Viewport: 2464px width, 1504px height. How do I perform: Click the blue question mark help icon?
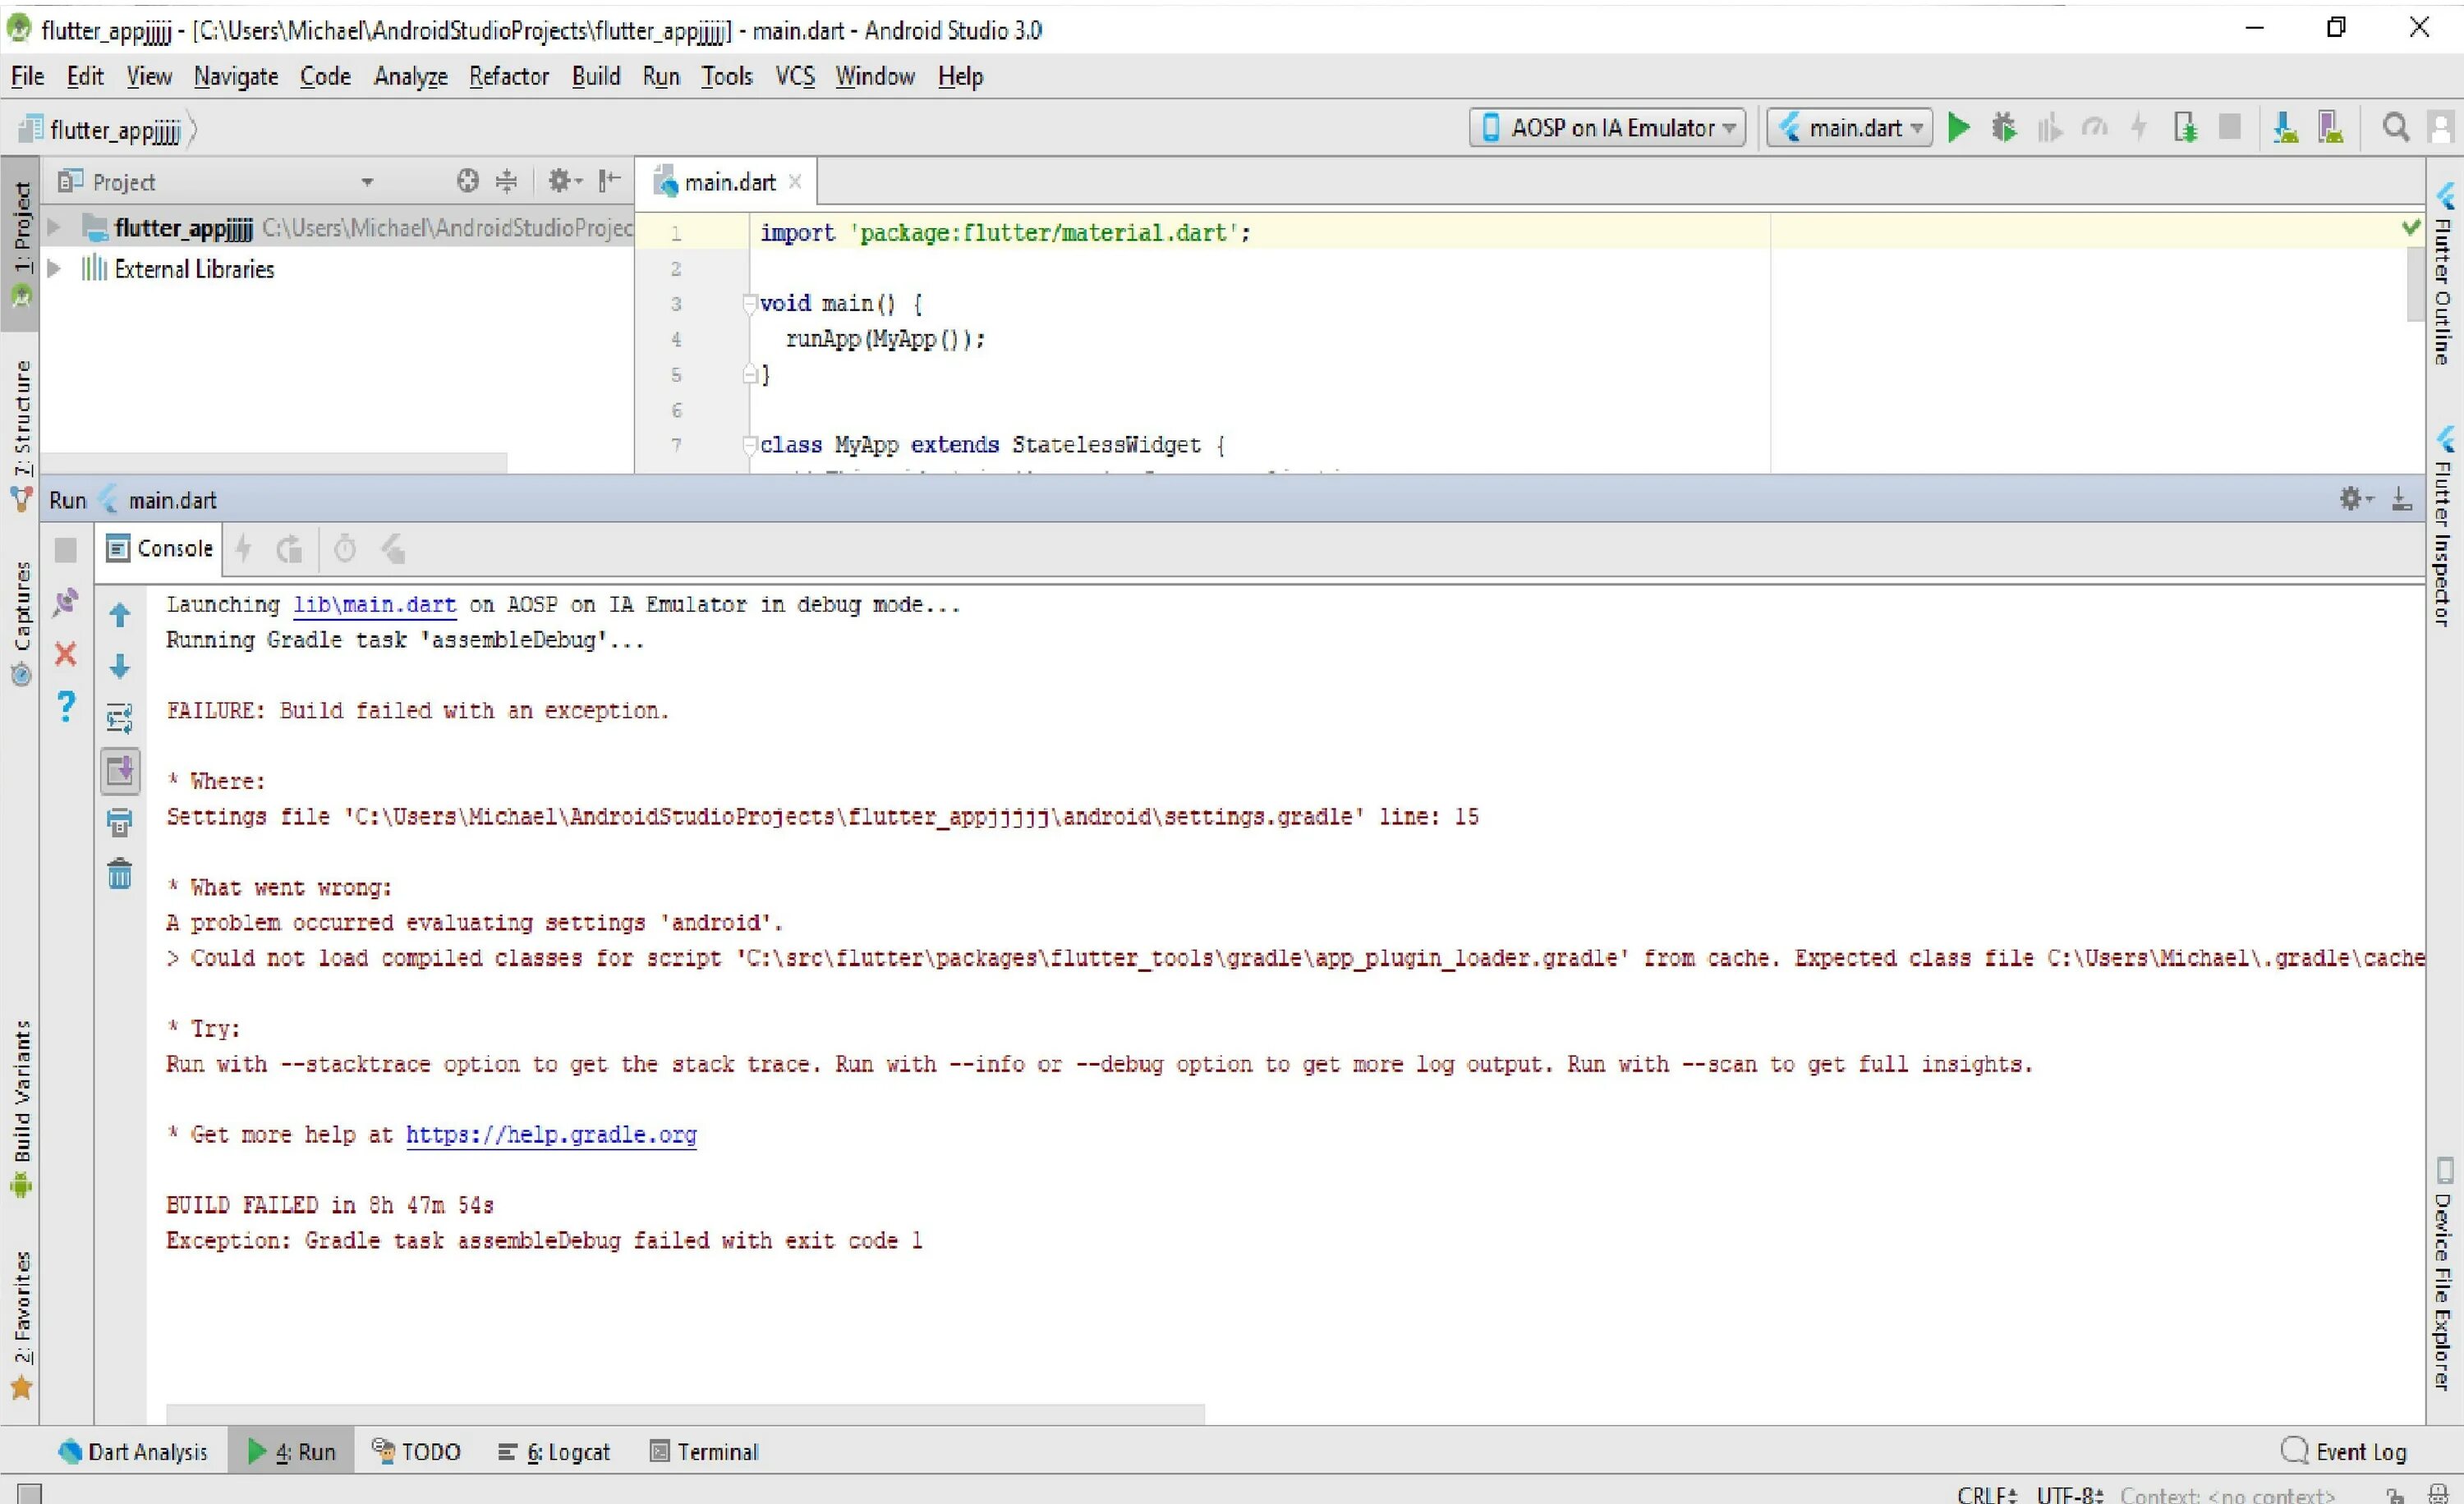point(66,707)
